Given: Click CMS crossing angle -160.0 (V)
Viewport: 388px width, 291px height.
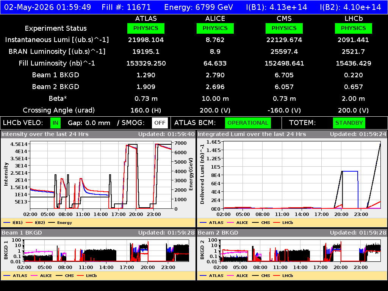Looking at the screenshot, I should pos(284,110).
